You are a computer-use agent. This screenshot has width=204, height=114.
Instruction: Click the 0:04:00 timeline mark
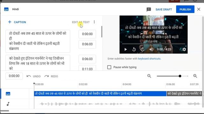coord(127,84)
